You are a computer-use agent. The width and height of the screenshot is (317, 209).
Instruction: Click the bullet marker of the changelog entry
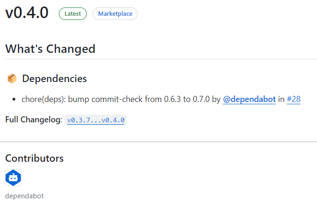pos(15,100)
